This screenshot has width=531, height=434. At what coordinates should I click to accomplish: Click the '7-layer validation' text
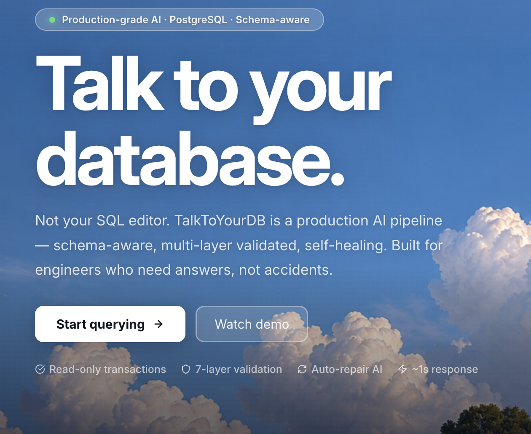pos(239,370)
